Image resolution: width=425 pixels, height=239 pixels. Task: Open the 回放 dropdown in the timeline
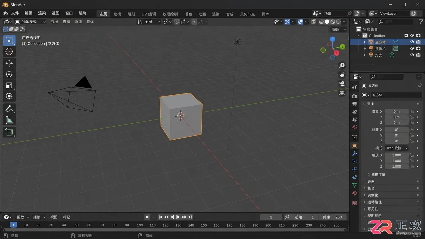(x=22, y=217)
